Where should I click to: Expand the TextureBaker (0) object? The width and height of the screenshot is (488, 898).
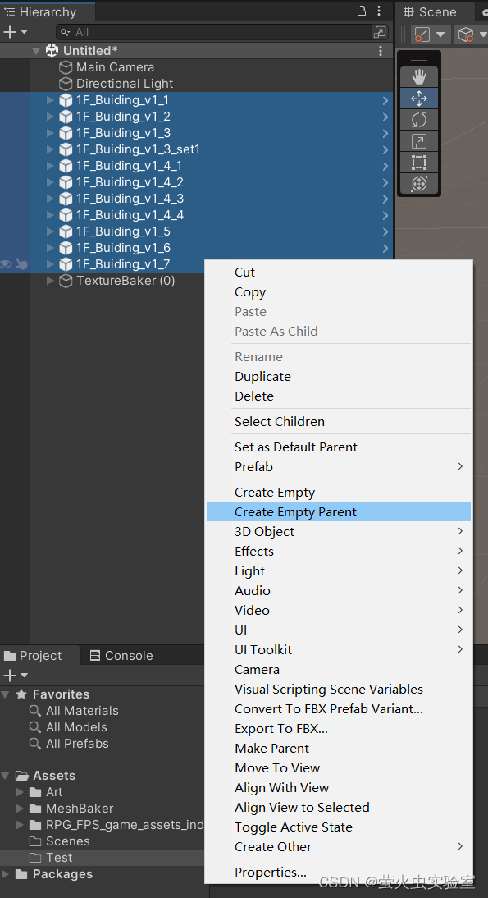[50, 281]
